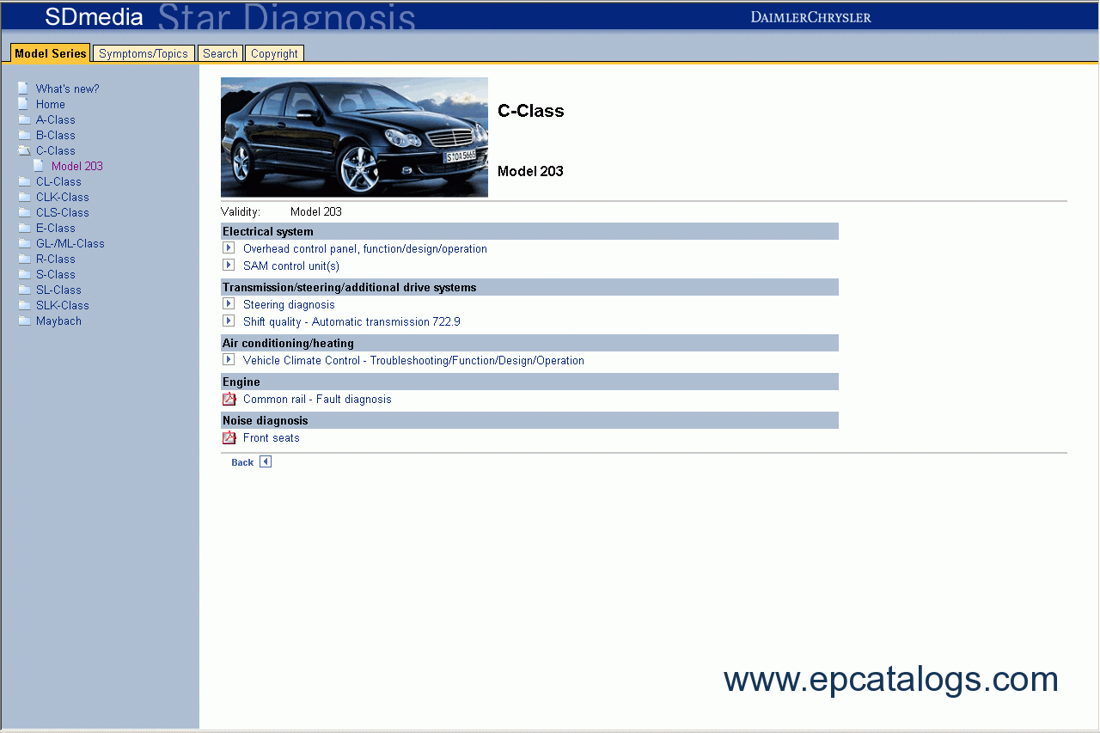Open the Symptoms/Topics tab

pyautogui.click(x=144, y=53)
